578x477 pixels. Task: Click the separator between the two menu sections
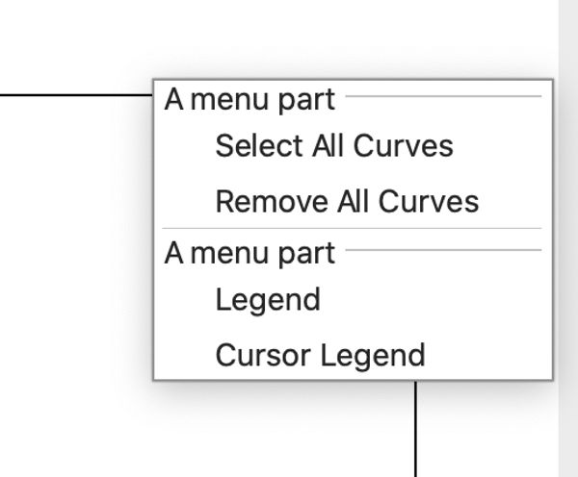click(x=353, y=228)
